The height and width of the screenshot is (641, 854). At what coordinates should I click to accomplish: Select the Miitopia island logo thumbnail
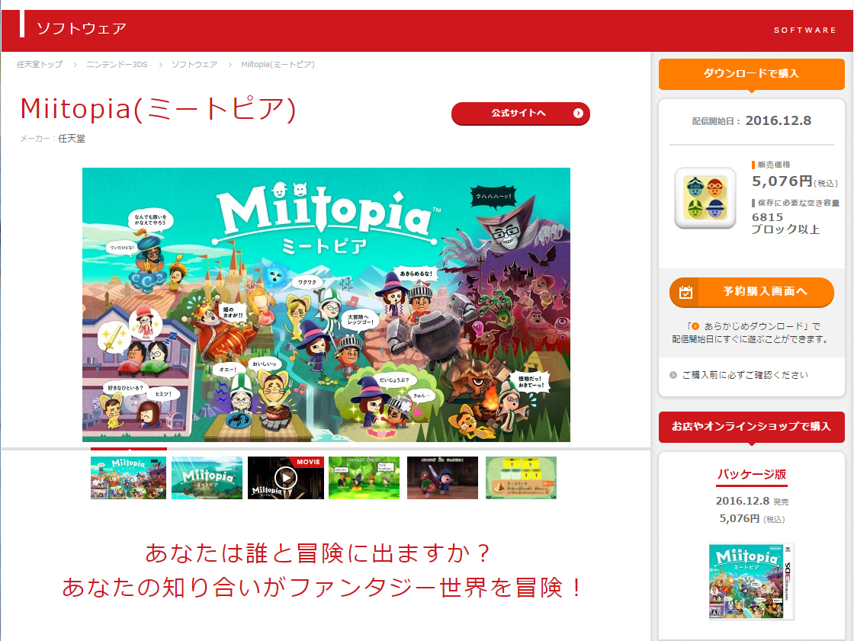pyautogui.click(x=207, y=478)
